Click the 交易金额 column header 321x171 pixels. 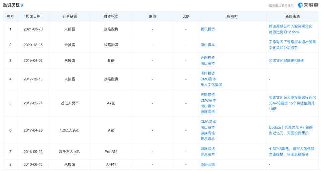(x=70, y=17)
